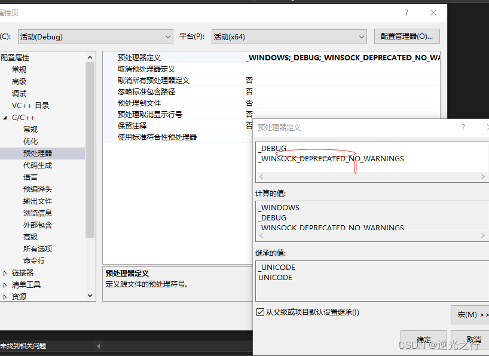Open the 代码生成 settings page

point(38,165)
